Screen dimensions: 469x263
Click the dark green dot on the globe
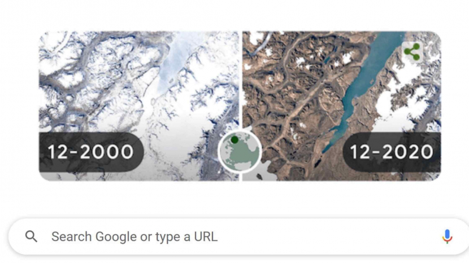pos(234,139)
